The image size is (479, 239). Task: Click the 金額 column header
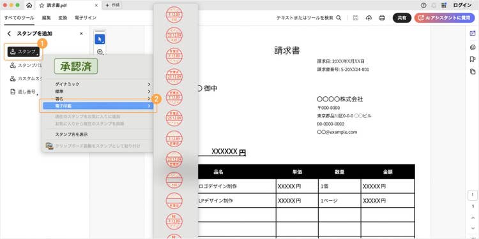[x=388, y=171]
